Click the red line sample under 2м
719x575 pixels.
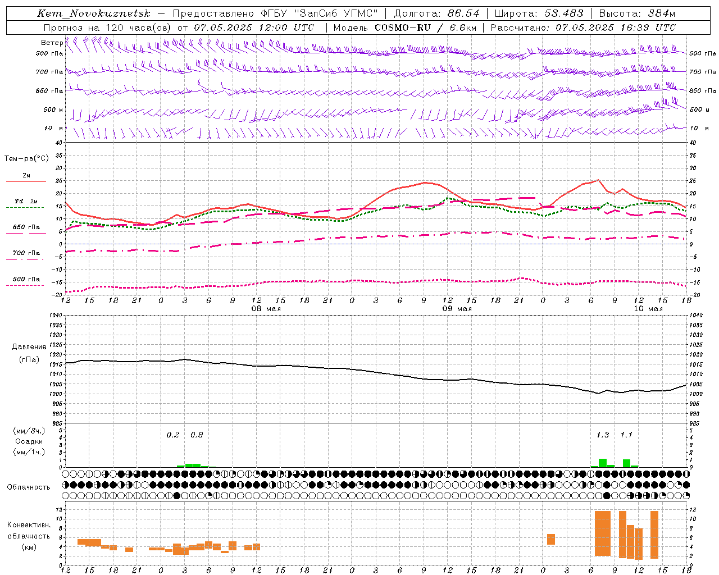pos(26,181)
